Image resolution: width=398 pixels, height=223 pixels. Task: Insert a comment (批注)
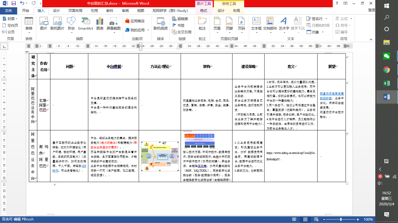[202, 23]
